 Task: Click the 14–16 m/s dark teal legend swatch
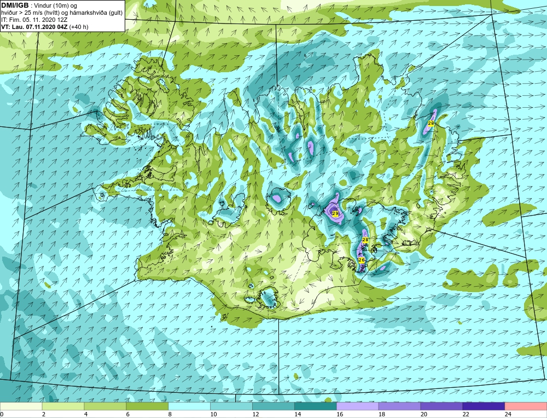(316, 406)
